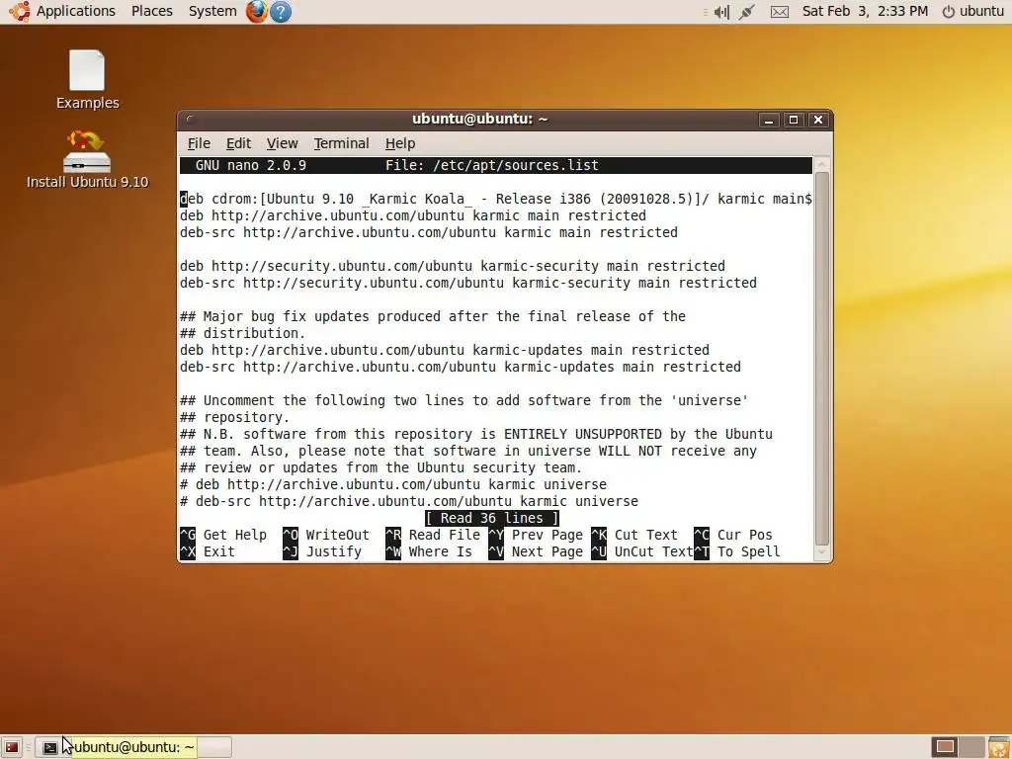Close the terminal window
1012x759 pixels.
818,120
